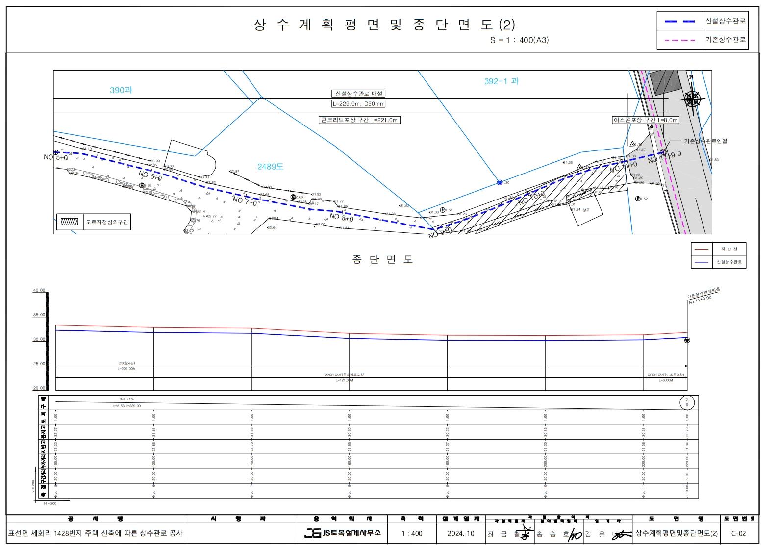Viewport: 778px width, 550px height.
Task: Click the scale note S = 1 : 400(A3)
Action: click(x=520, y=40)
